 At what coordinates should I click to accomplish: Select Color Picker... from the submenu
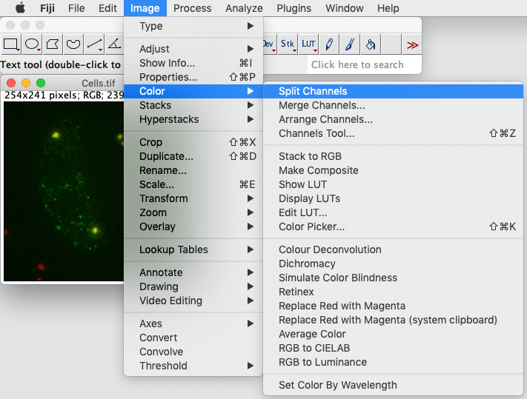click(311, 227)
